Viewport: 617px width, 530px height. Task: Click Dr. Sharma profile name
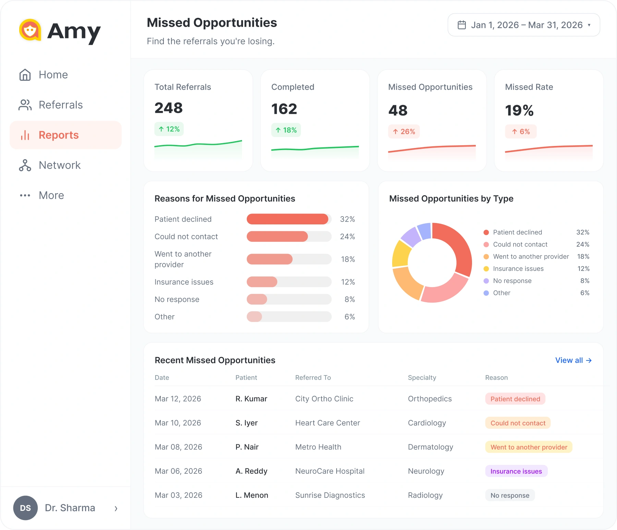click(x=70, y=508)
